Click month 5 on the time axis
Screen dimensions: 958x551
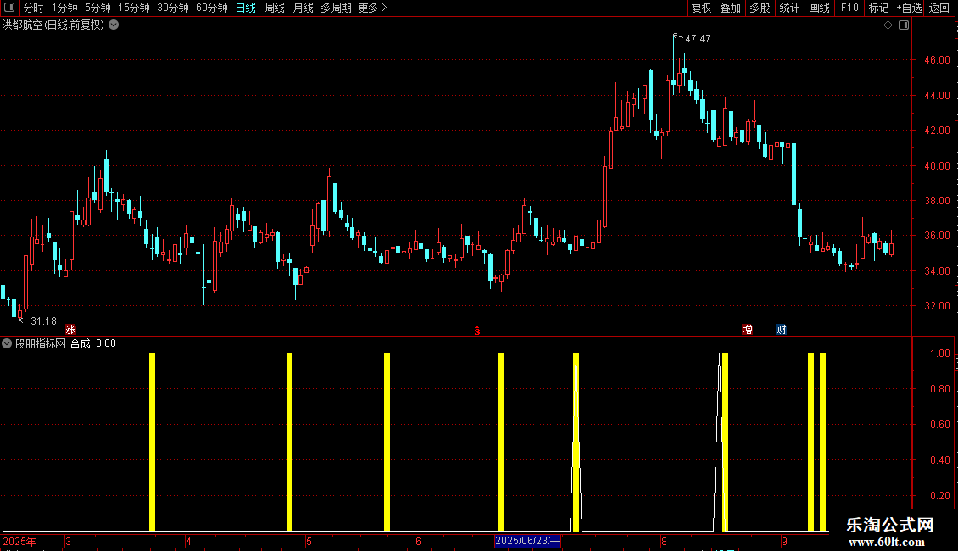pyautogui.click(x=309, y=541)
